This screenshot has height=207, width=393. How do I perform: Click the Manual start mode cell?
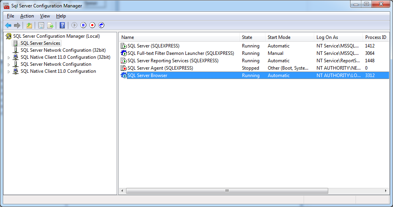coord(276,53)
